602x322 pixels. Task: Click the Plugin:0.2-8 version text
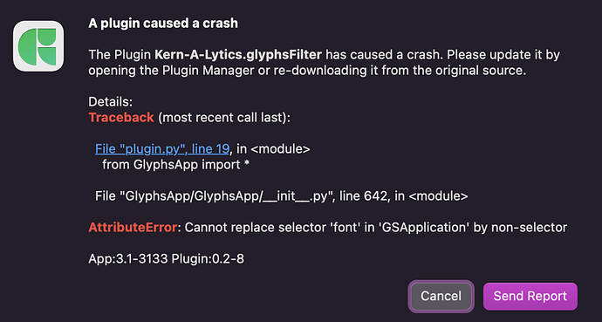pyautogui.click(x=208, y=259)
